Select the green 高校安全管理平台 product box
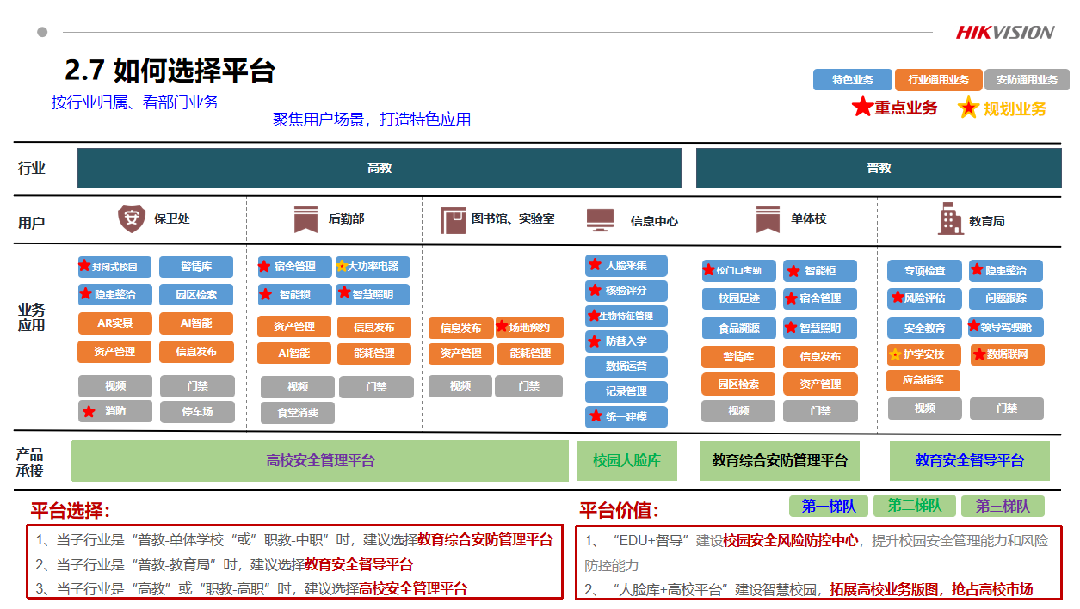1080x609 pixels. (320, 461)
